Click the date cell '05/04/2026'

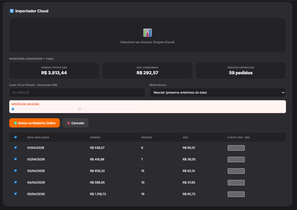click(36, 194)
